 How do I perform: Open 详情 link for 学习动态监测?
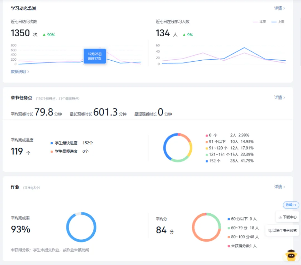(280, 8)
